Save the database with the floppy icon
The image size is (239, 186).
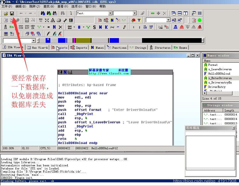[12, 13]
